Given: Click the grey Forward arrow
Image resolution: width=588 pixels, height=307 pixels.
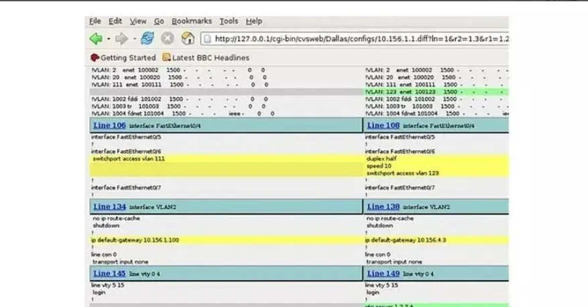Looking at the screenshot, I should click(121, 39).
